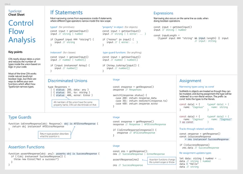Click '{ status: 200, data: any }' line
This screenshot has height=174, width=243.
[71, 90]
